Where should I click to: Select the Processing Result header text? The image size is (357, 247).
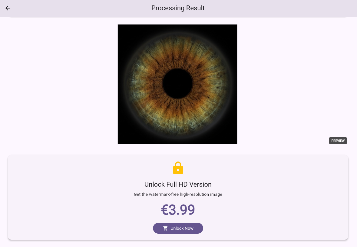pos(178,8)
